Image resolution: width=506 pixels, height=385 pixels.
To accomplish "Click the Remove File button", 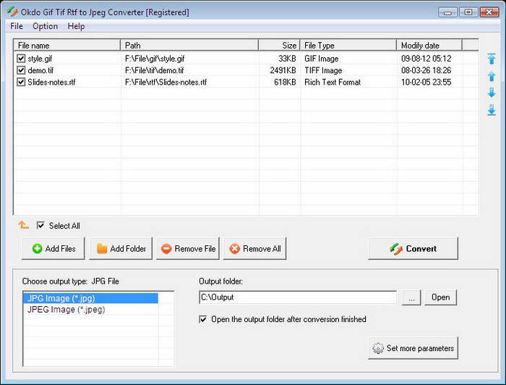I will (x=188, y=248).
